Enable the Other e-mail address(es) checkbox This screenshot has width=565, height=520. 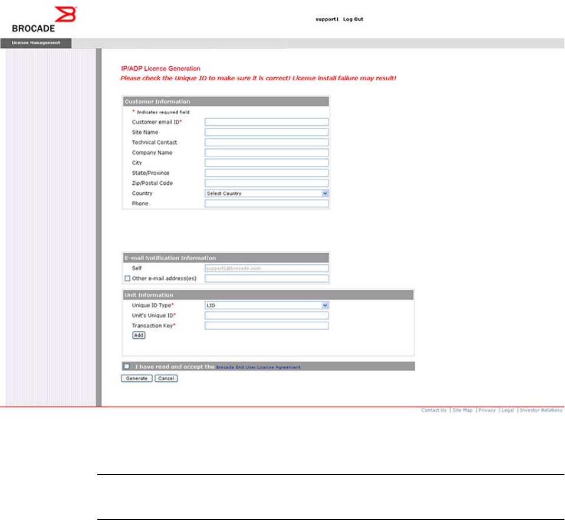[127, 279]
